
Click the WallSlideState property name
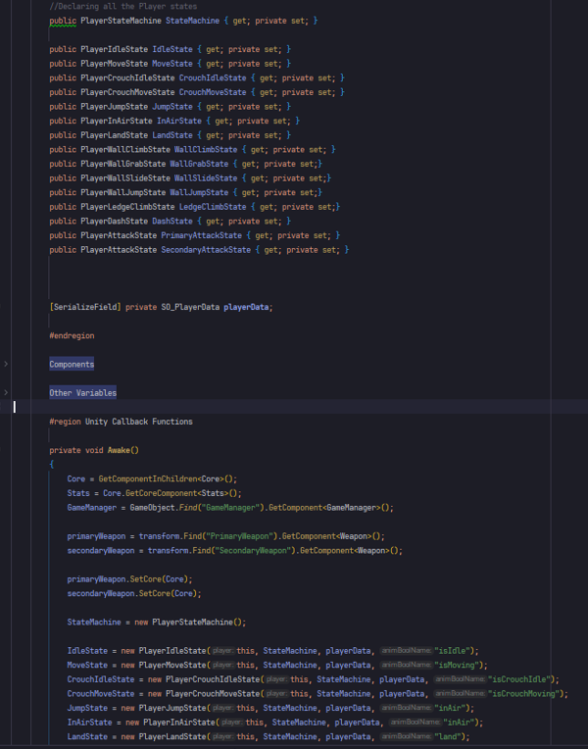(x=206, y=178)
